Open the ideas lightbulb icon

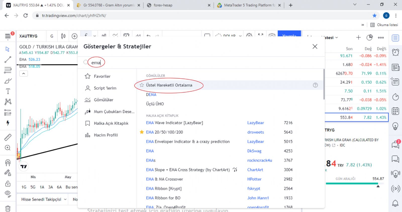tap(395, 126)
